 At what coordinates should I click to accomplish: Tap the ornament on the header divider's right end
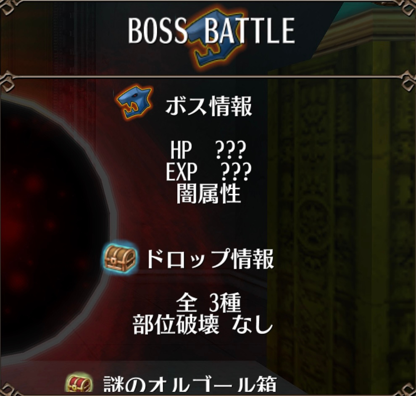coord(408,81)
